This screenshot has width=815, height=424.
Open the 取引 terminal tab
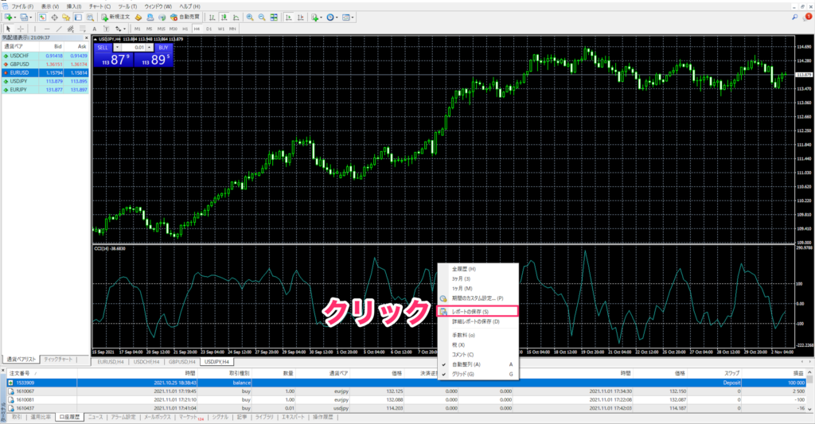(x=17, y=418)
